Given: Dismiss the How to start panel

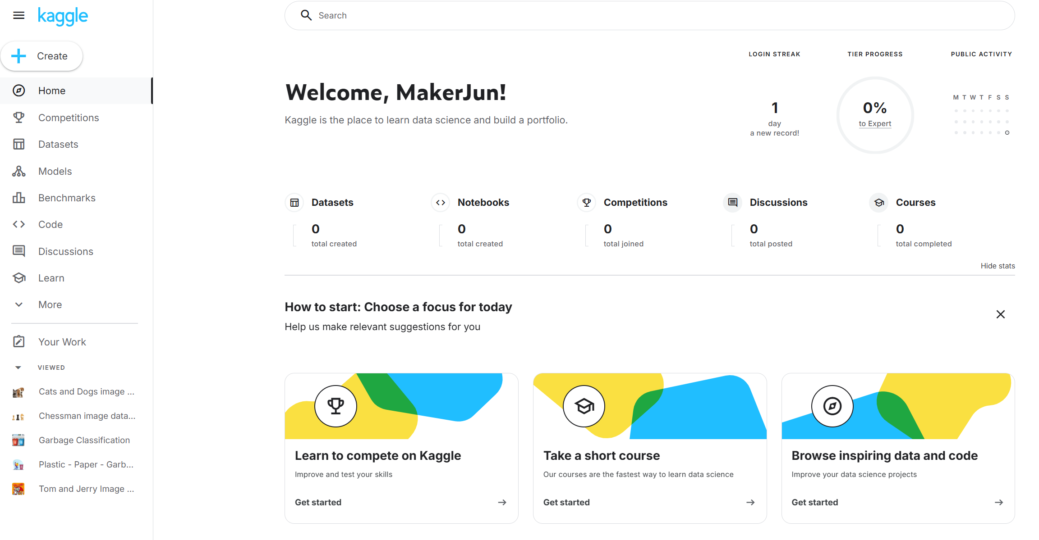Looking at the screenshot, I should click(x=1000, y=314).
